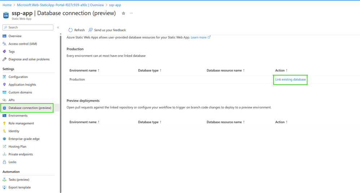Click the Identity key icon
The width and height of the screenshot is (360, 193).
pyautogui.click(x=4, y=131)
